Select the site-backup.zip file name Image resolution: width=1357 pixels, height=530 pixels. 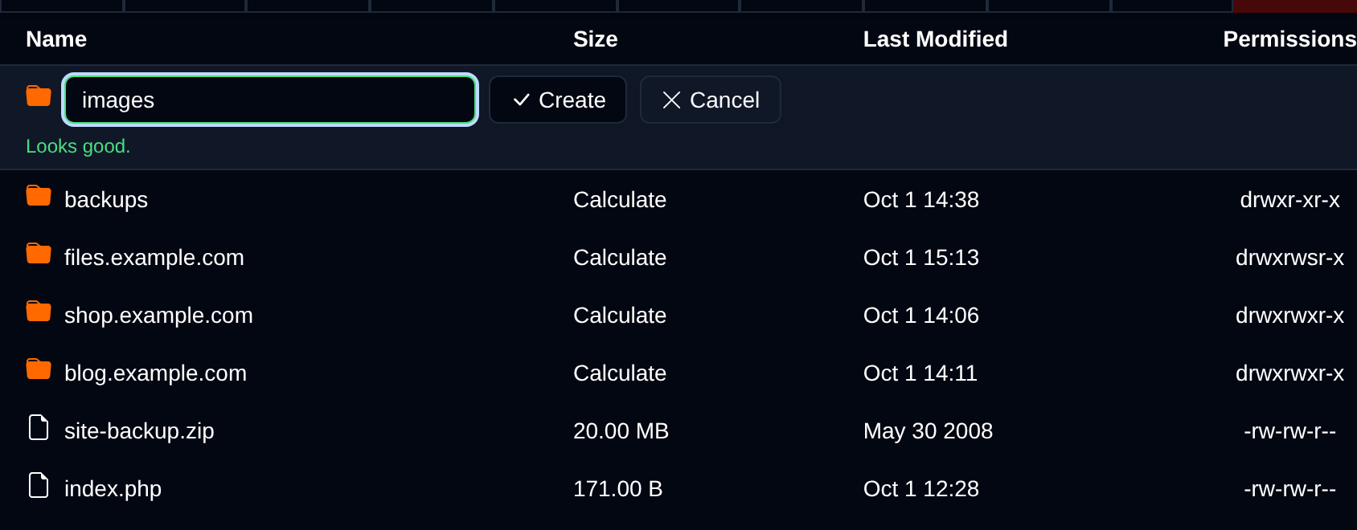[x=139, y=431]
